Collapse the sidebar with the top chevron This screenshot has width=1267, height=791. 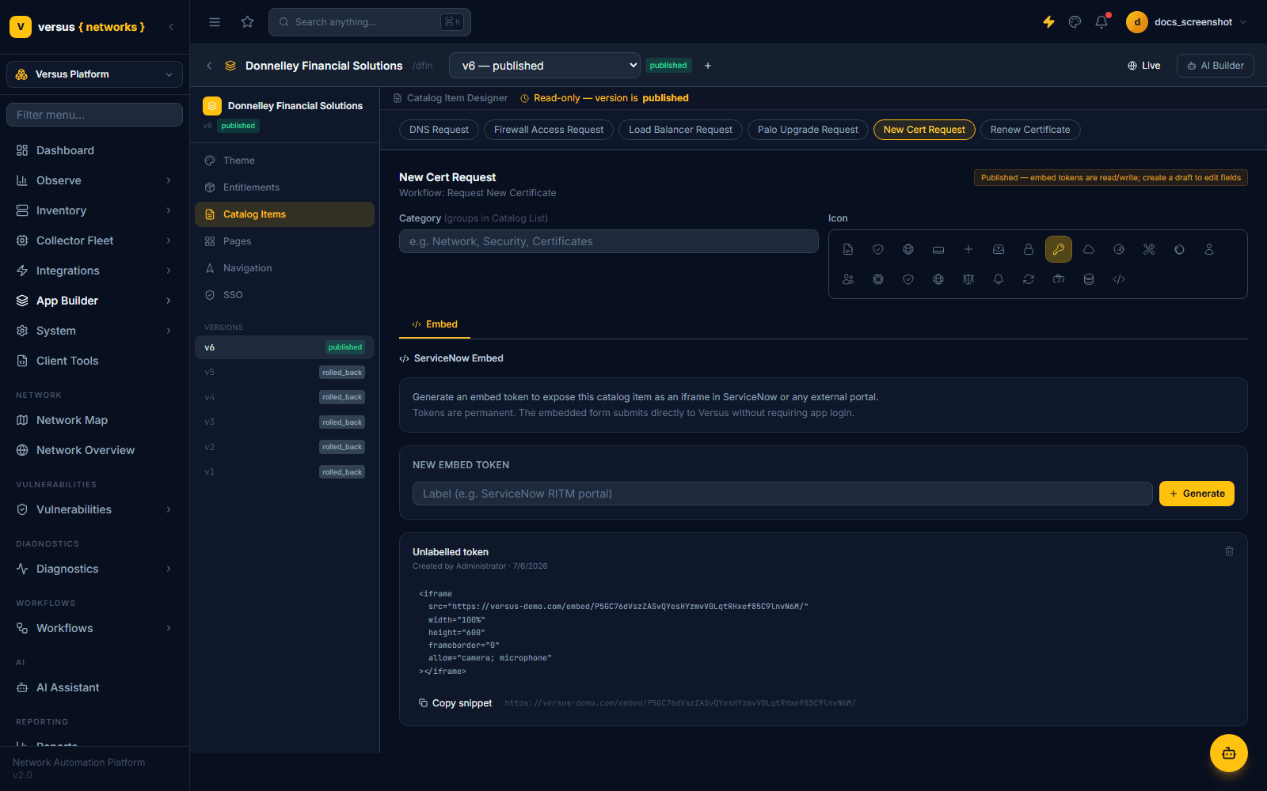point(171,27)
